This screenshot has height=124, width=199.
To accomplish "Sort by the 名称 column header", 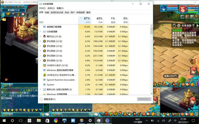I will click(41, 22).
